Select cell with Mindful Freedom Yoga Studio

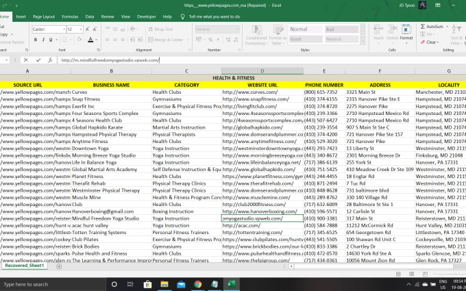(112, 218)
